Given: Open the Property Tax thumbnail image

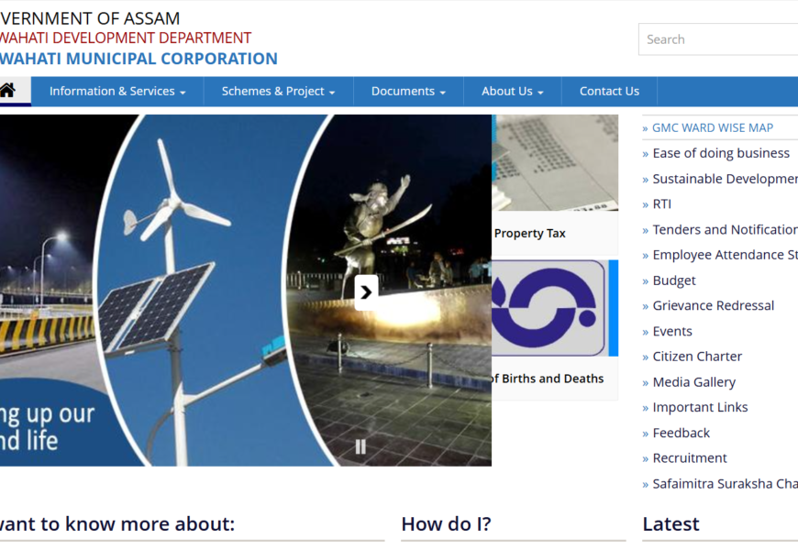Looking at the screenshot, I should (555, 163).
